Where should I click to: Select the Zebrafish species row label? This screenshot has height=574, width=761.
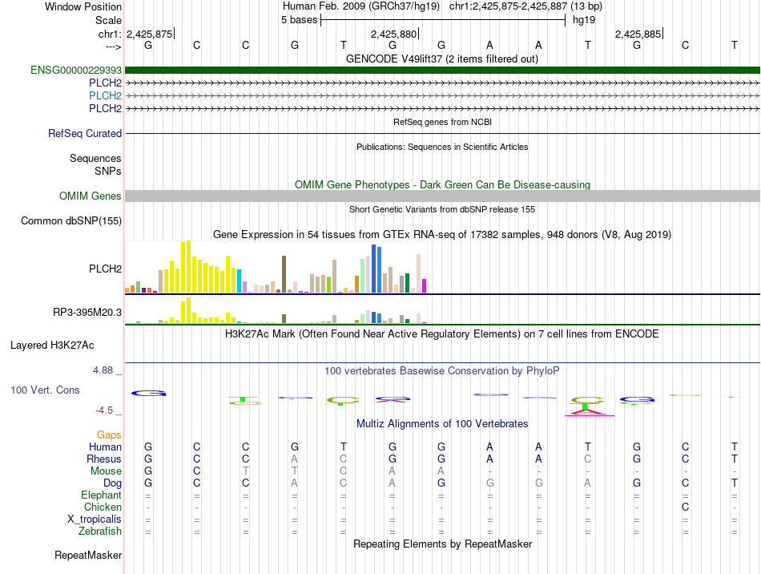(100, 532)
